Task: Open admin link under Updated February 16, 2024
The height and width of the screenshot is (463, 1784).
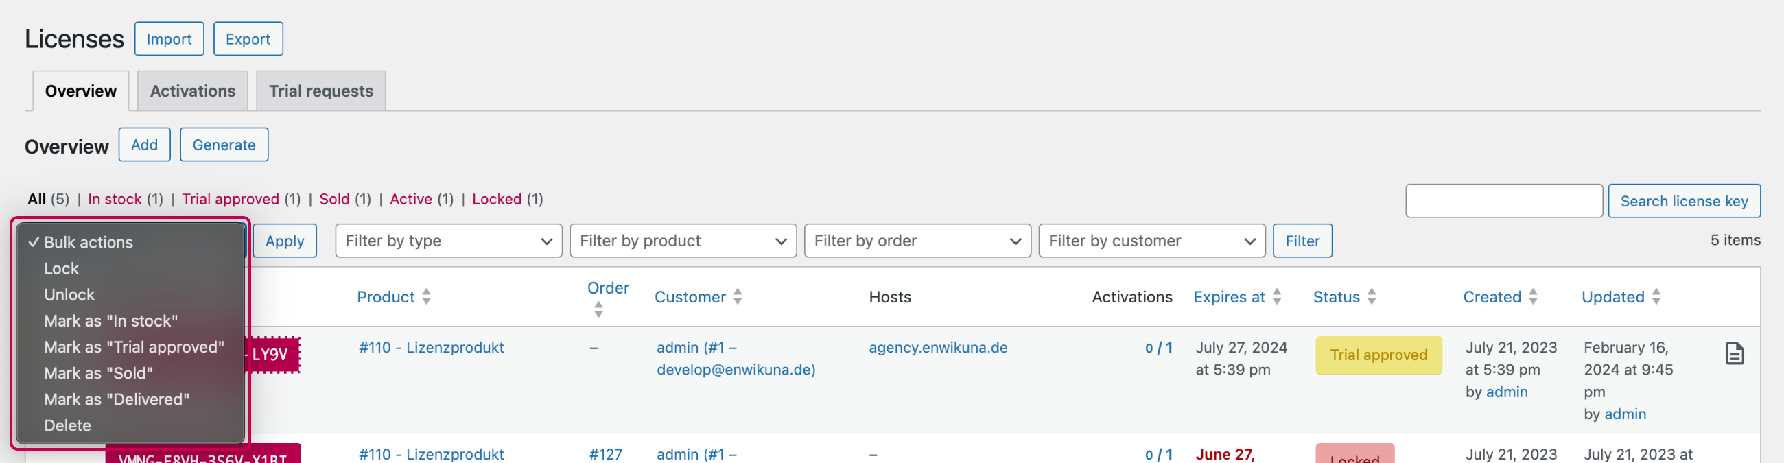Action: (x=1625, y=414)
